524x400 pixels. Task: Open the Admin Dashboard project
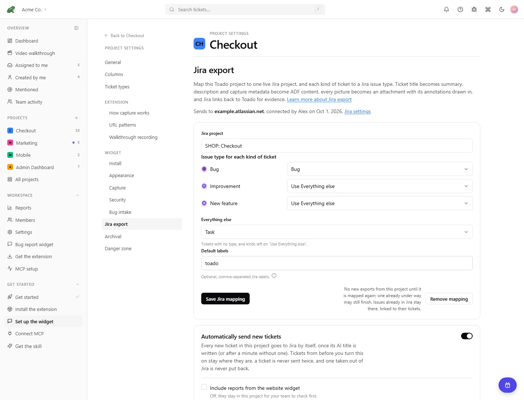44,167
